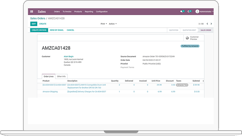Open the Configuration menu

coord(102,11)
